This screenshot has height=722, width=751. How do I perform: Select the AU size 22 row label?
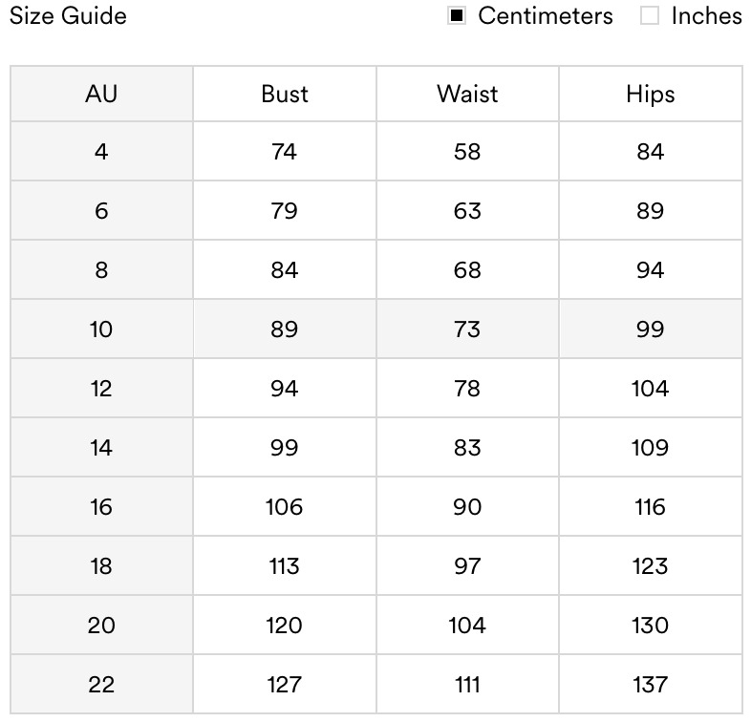(x=101, y=685)
